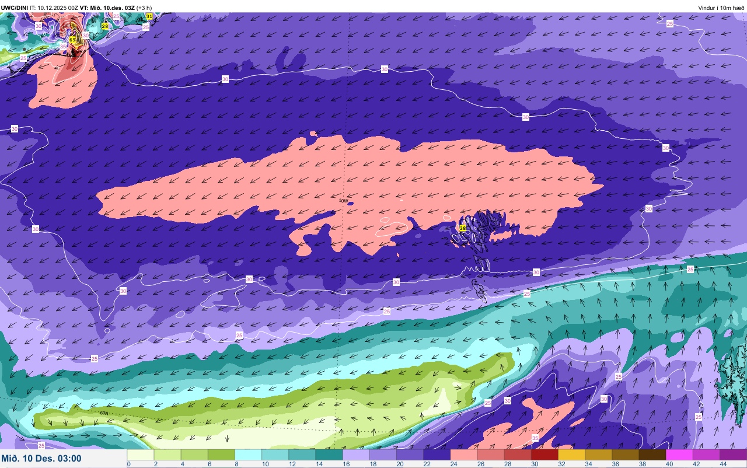Click the pale yellow 0–2 legend swatch

click(141, 454)
